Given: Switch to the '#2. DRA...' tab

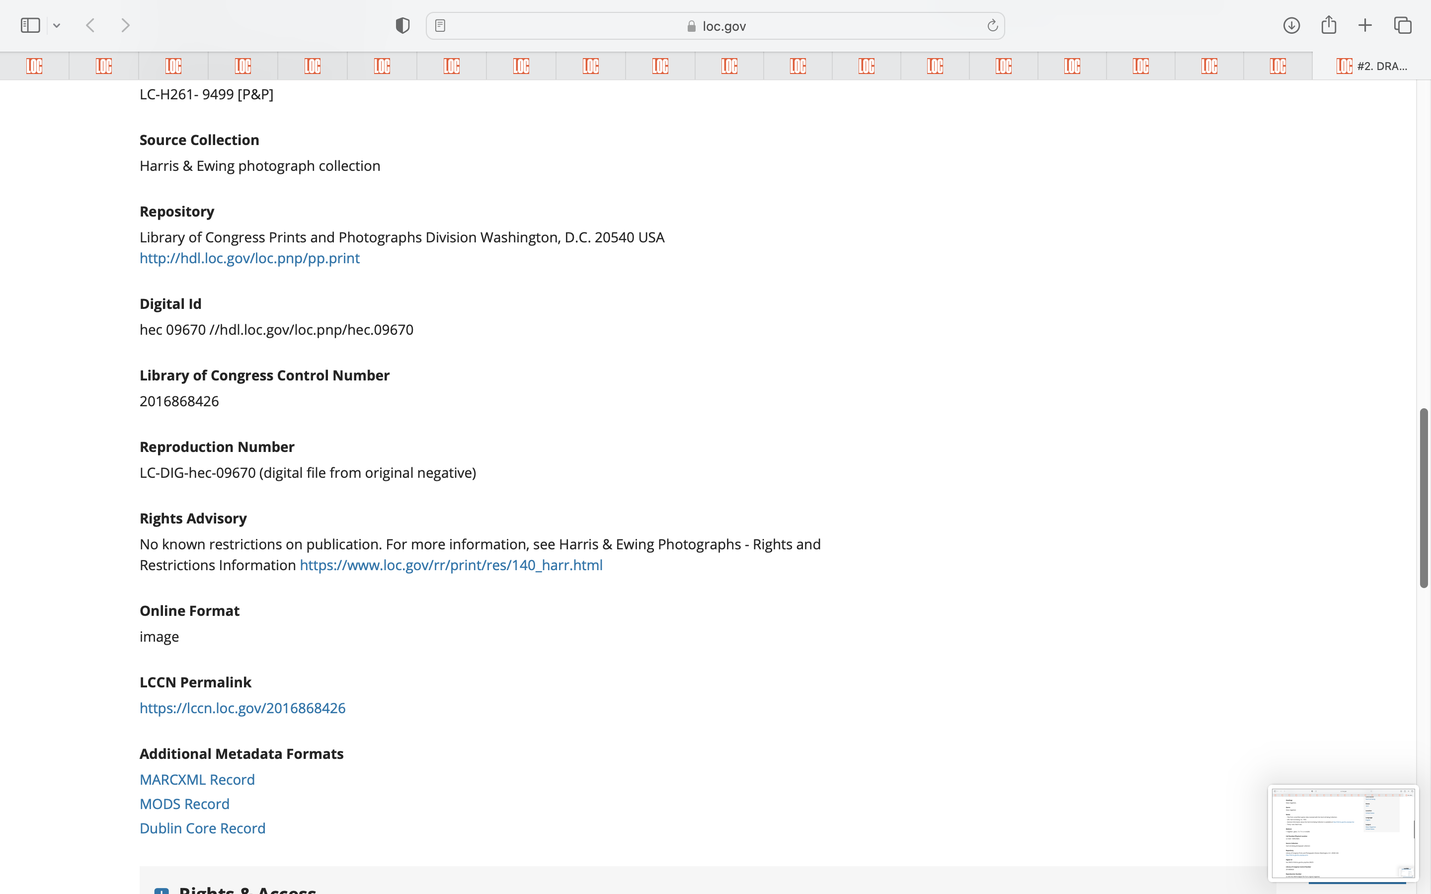Looking at the screenshot, I should click(x=1371, y=66).
